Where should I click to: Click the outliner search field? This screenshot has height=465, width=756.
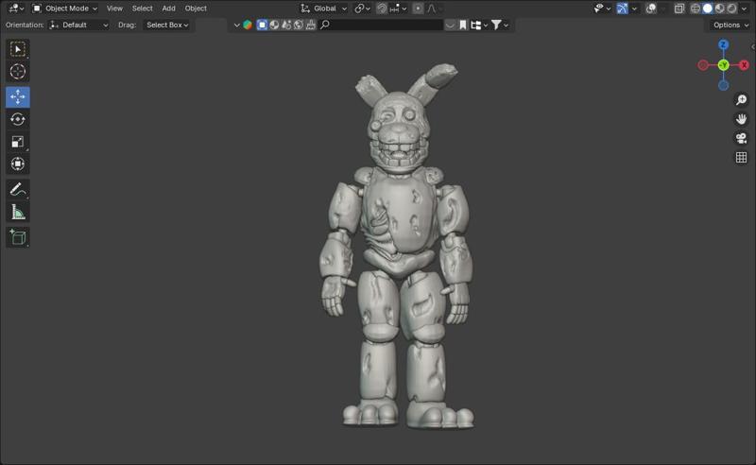[x=381, y=25]
